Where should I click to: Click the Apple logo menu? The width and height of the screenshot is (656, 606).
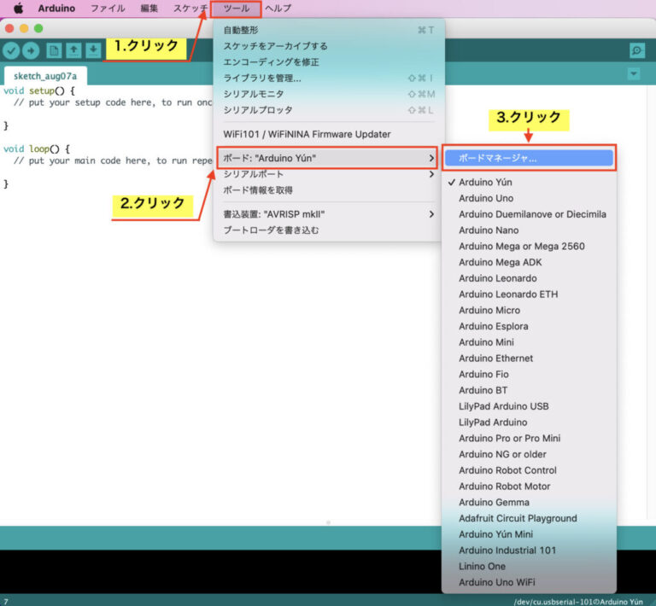point(17,9)
